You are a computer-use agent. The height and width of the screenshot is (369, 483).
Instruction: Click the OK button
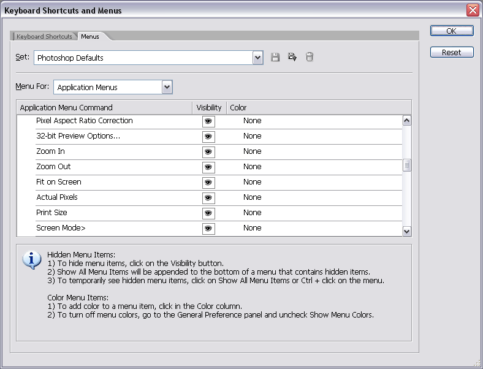click(452, 31)
